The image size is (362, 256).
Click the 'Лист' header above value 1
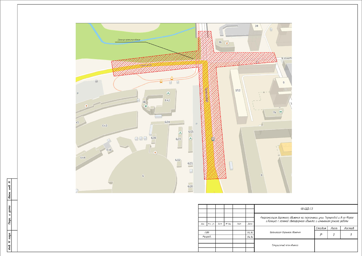334,228
